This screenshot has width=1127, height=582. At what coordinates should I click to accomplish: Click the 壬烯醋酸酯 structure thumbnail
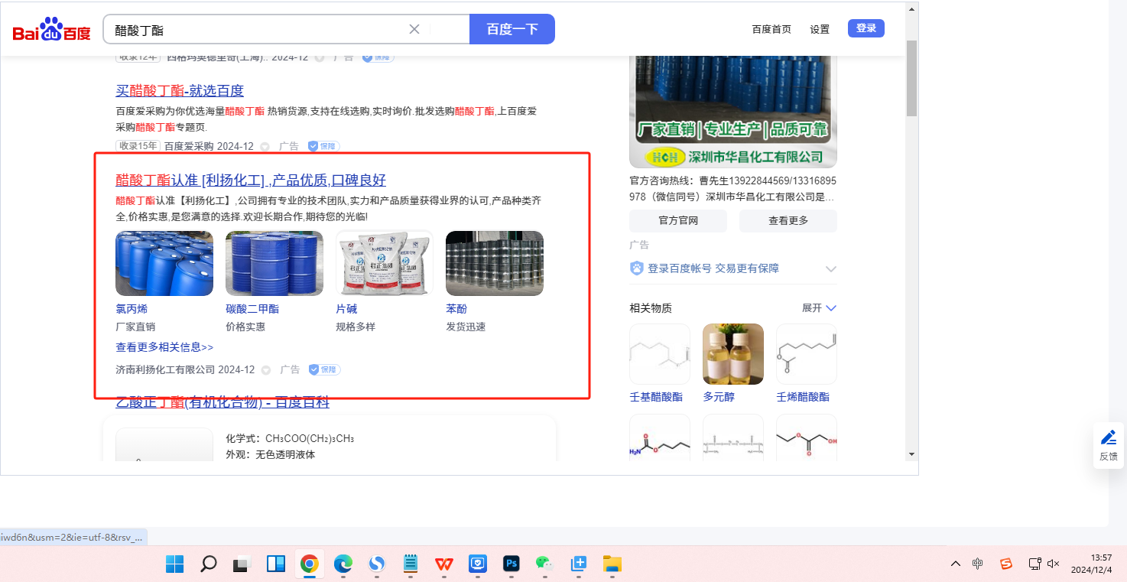tap(807, 354)
